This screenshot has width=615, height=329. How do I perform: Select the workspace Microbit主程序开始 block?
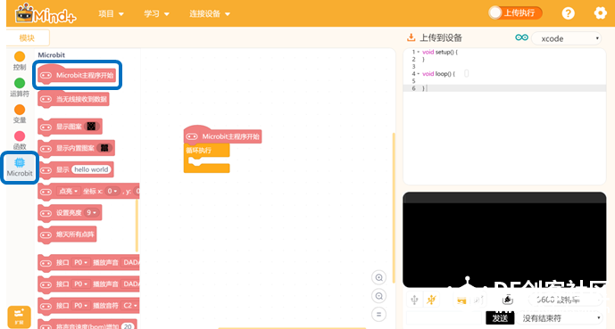(x=222, y=136)
